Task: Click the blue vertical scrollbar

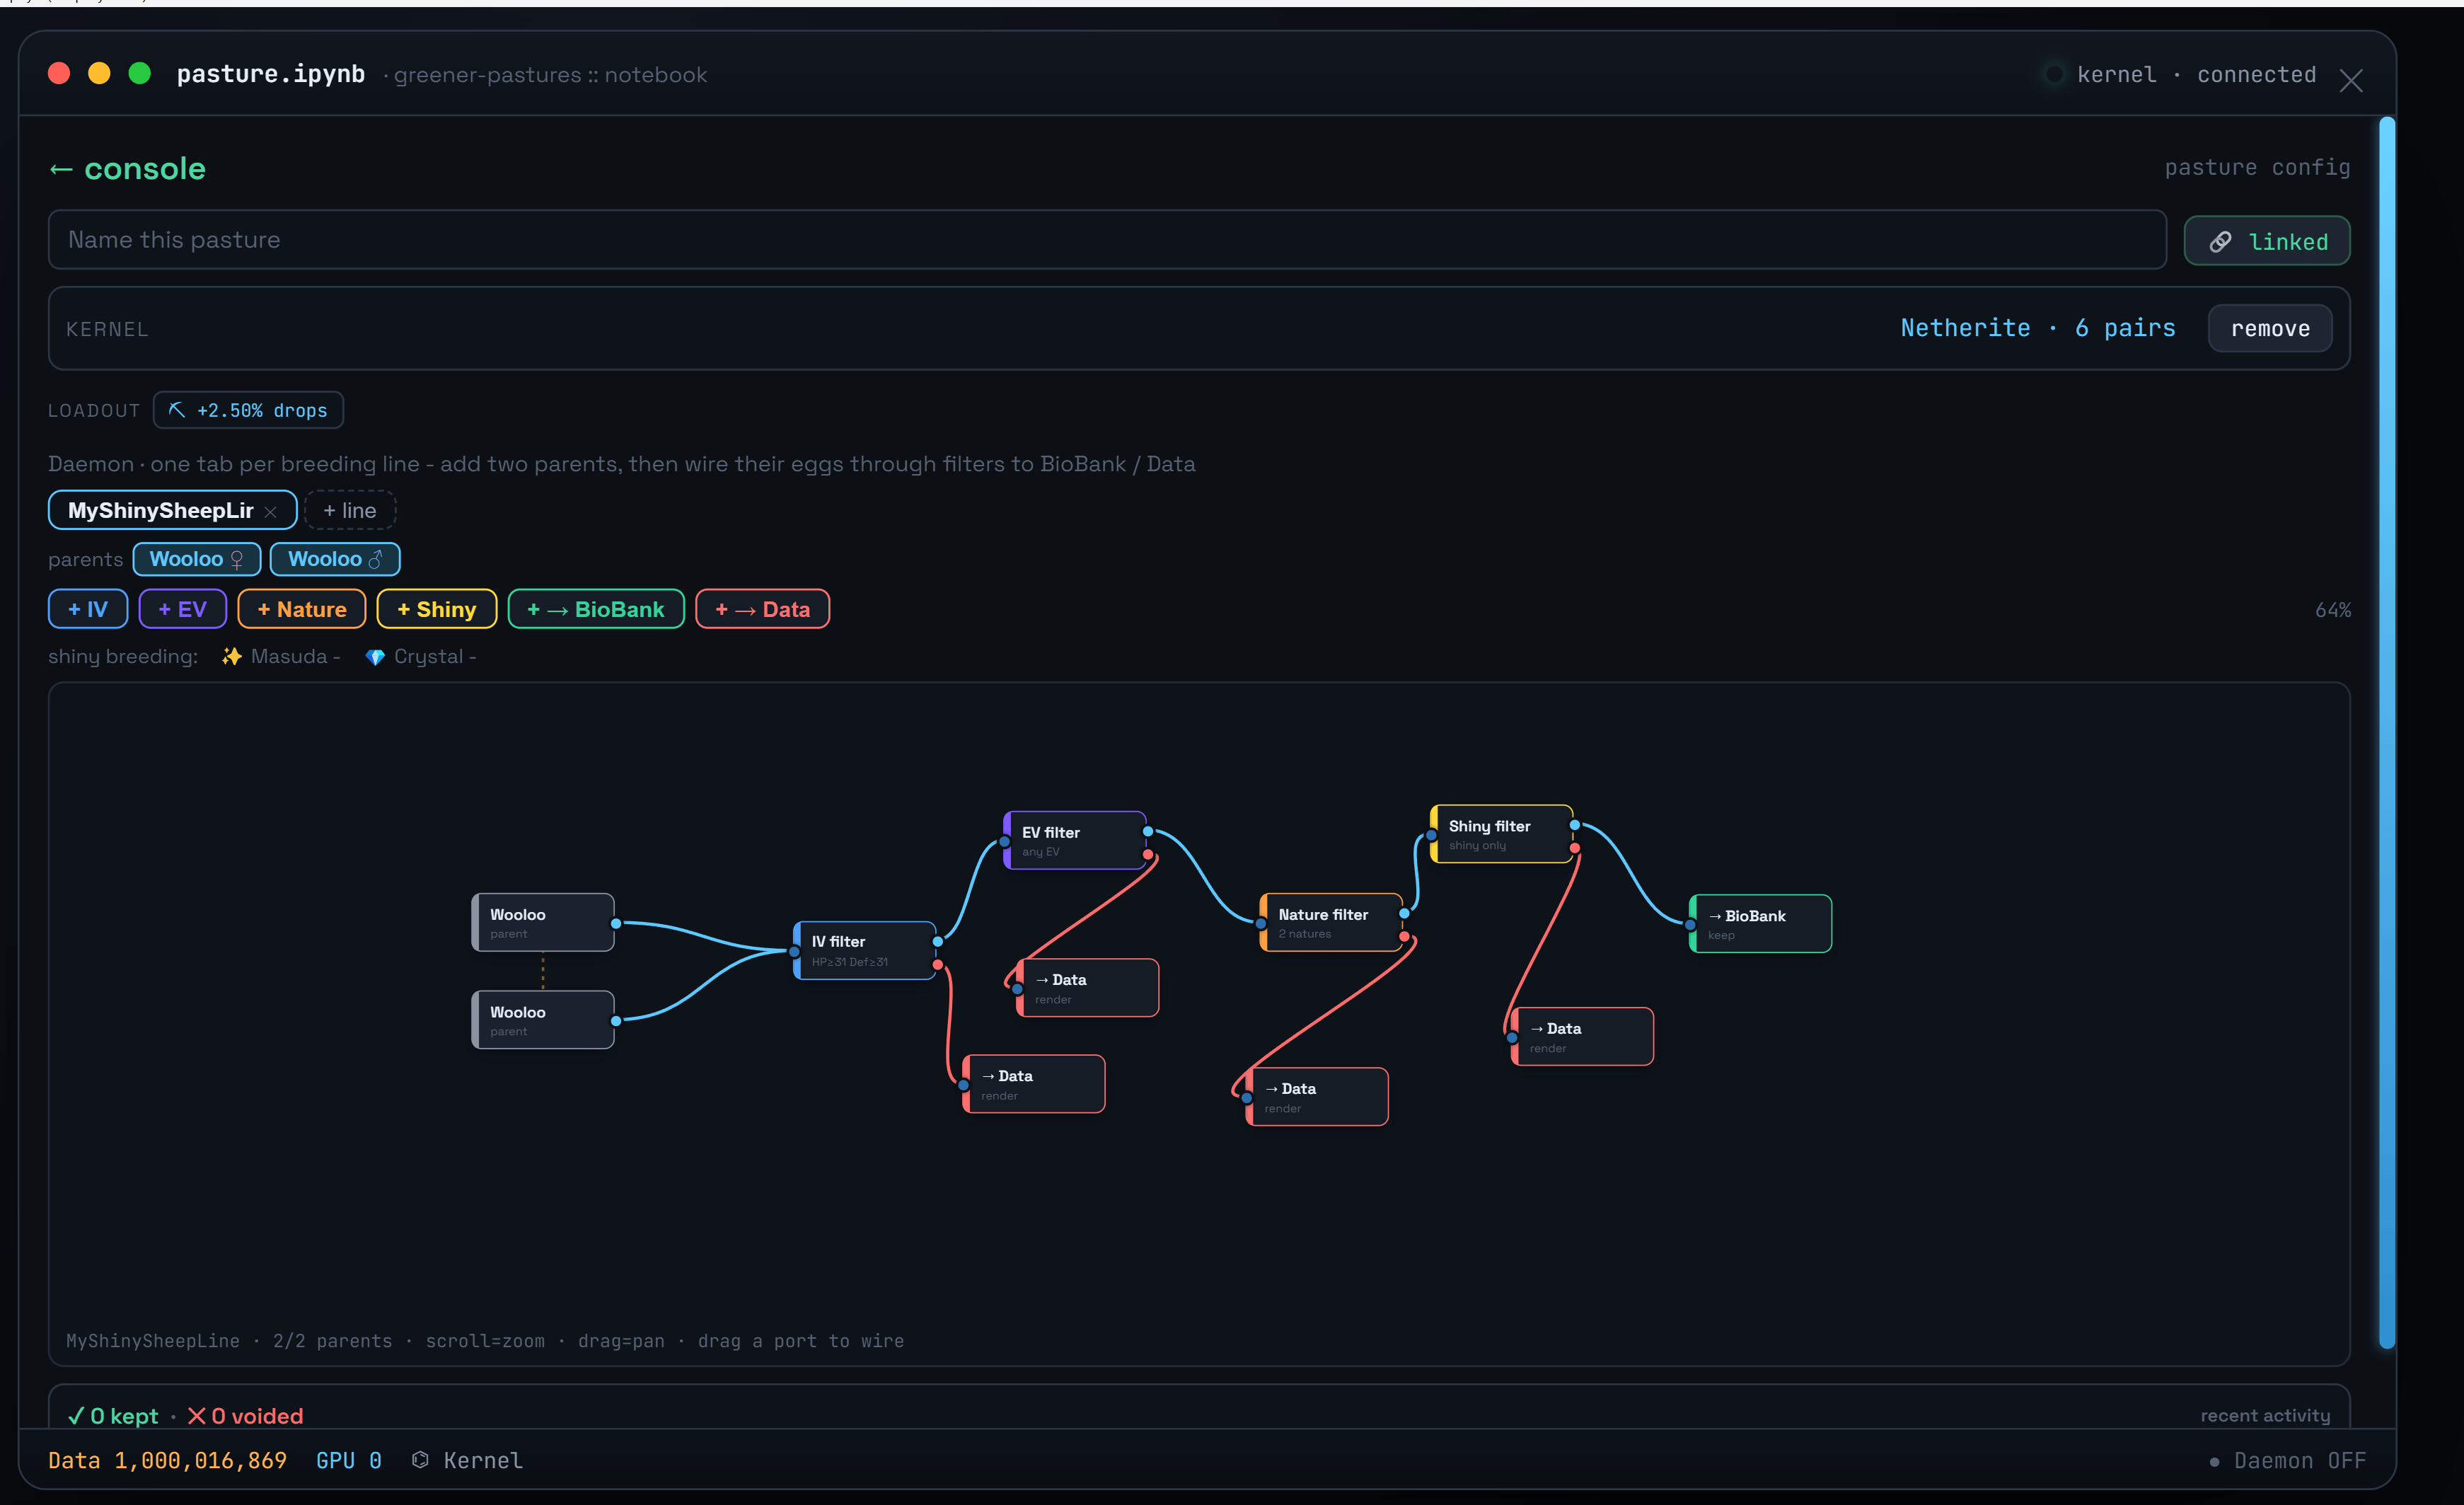Action: (x=2387, y=732)
